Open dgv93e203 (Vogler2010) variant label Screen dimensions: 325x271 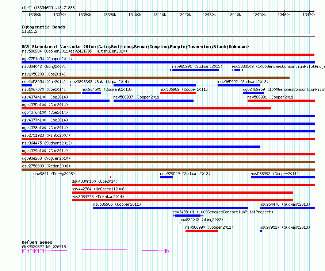click(46, 158)
